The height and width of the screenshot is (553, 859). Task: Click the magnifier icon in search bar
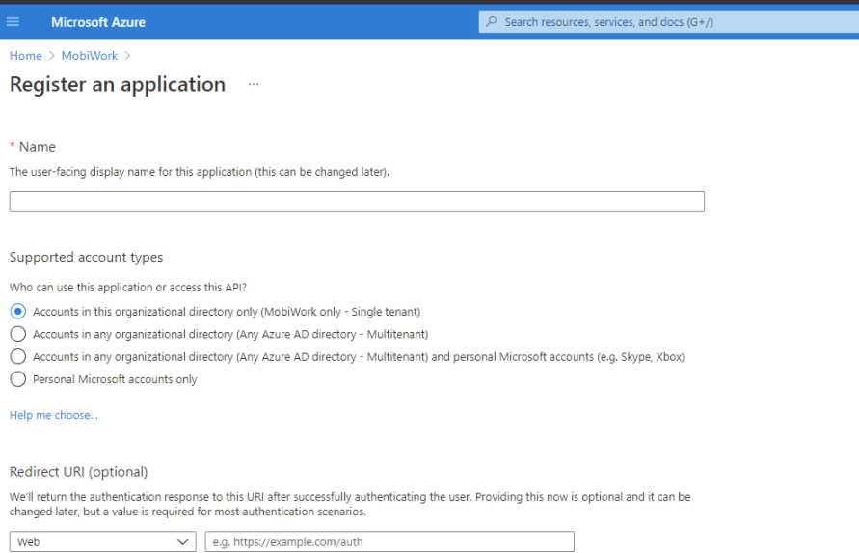click(492, 22)
